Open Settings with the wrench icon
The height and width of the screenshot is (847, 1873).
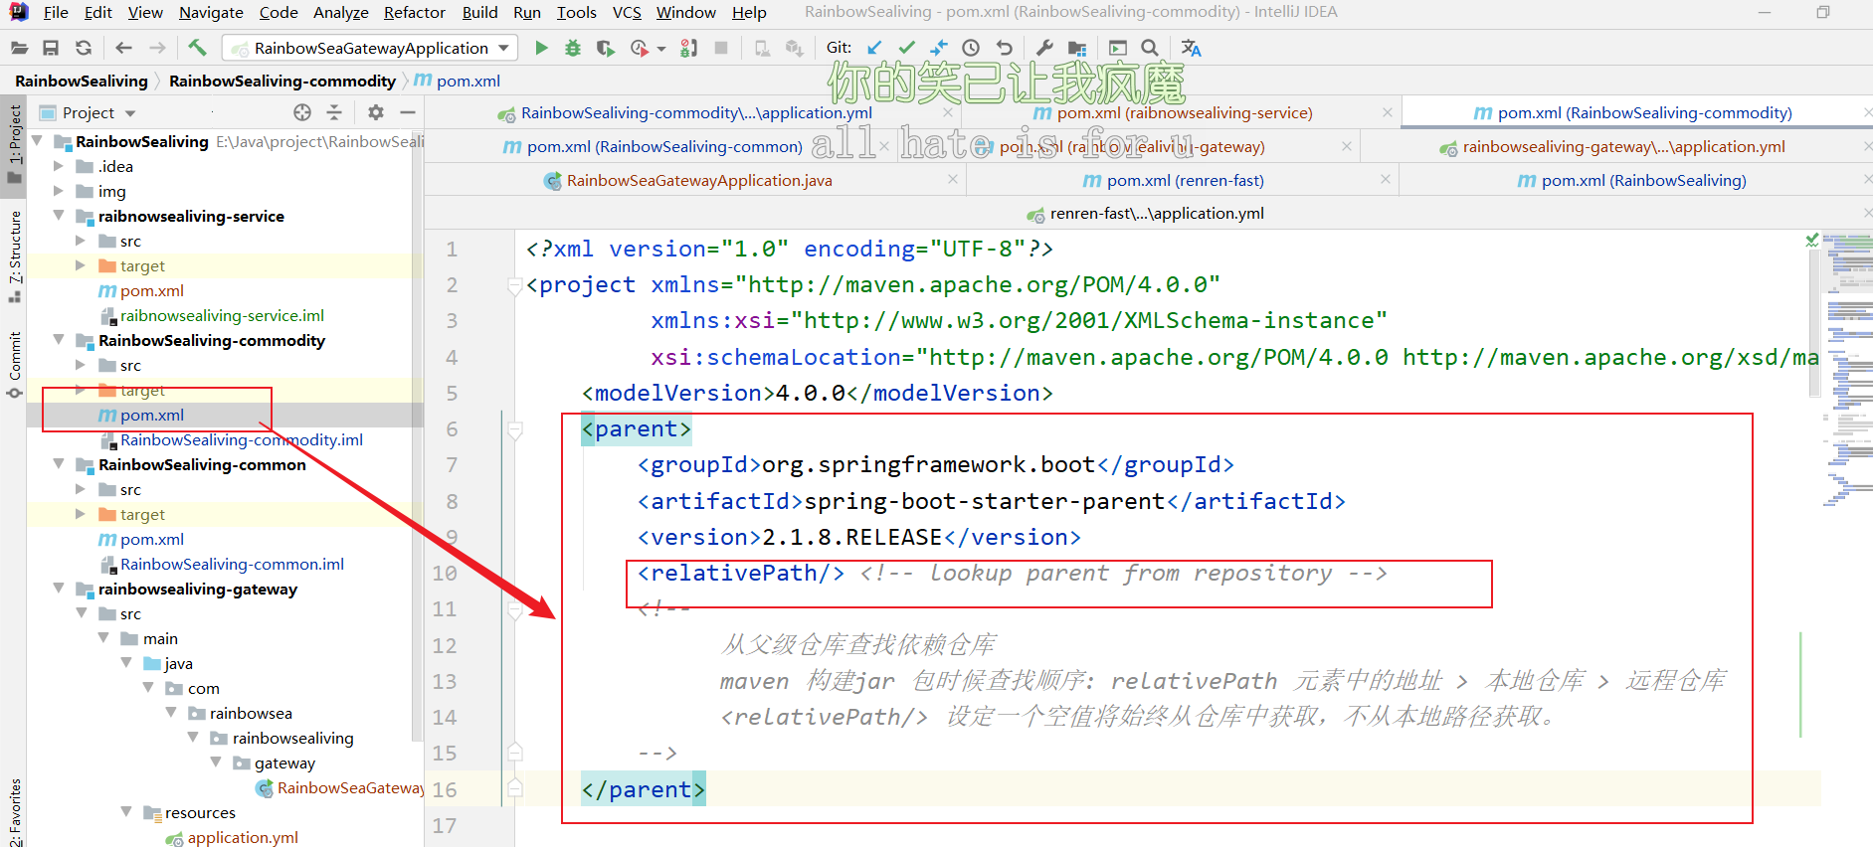coord(1044,48)
